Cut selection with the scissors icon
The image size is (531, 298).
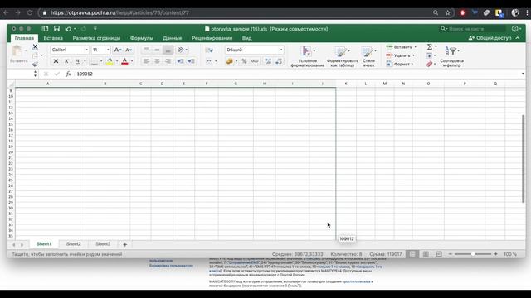(35, 46)
